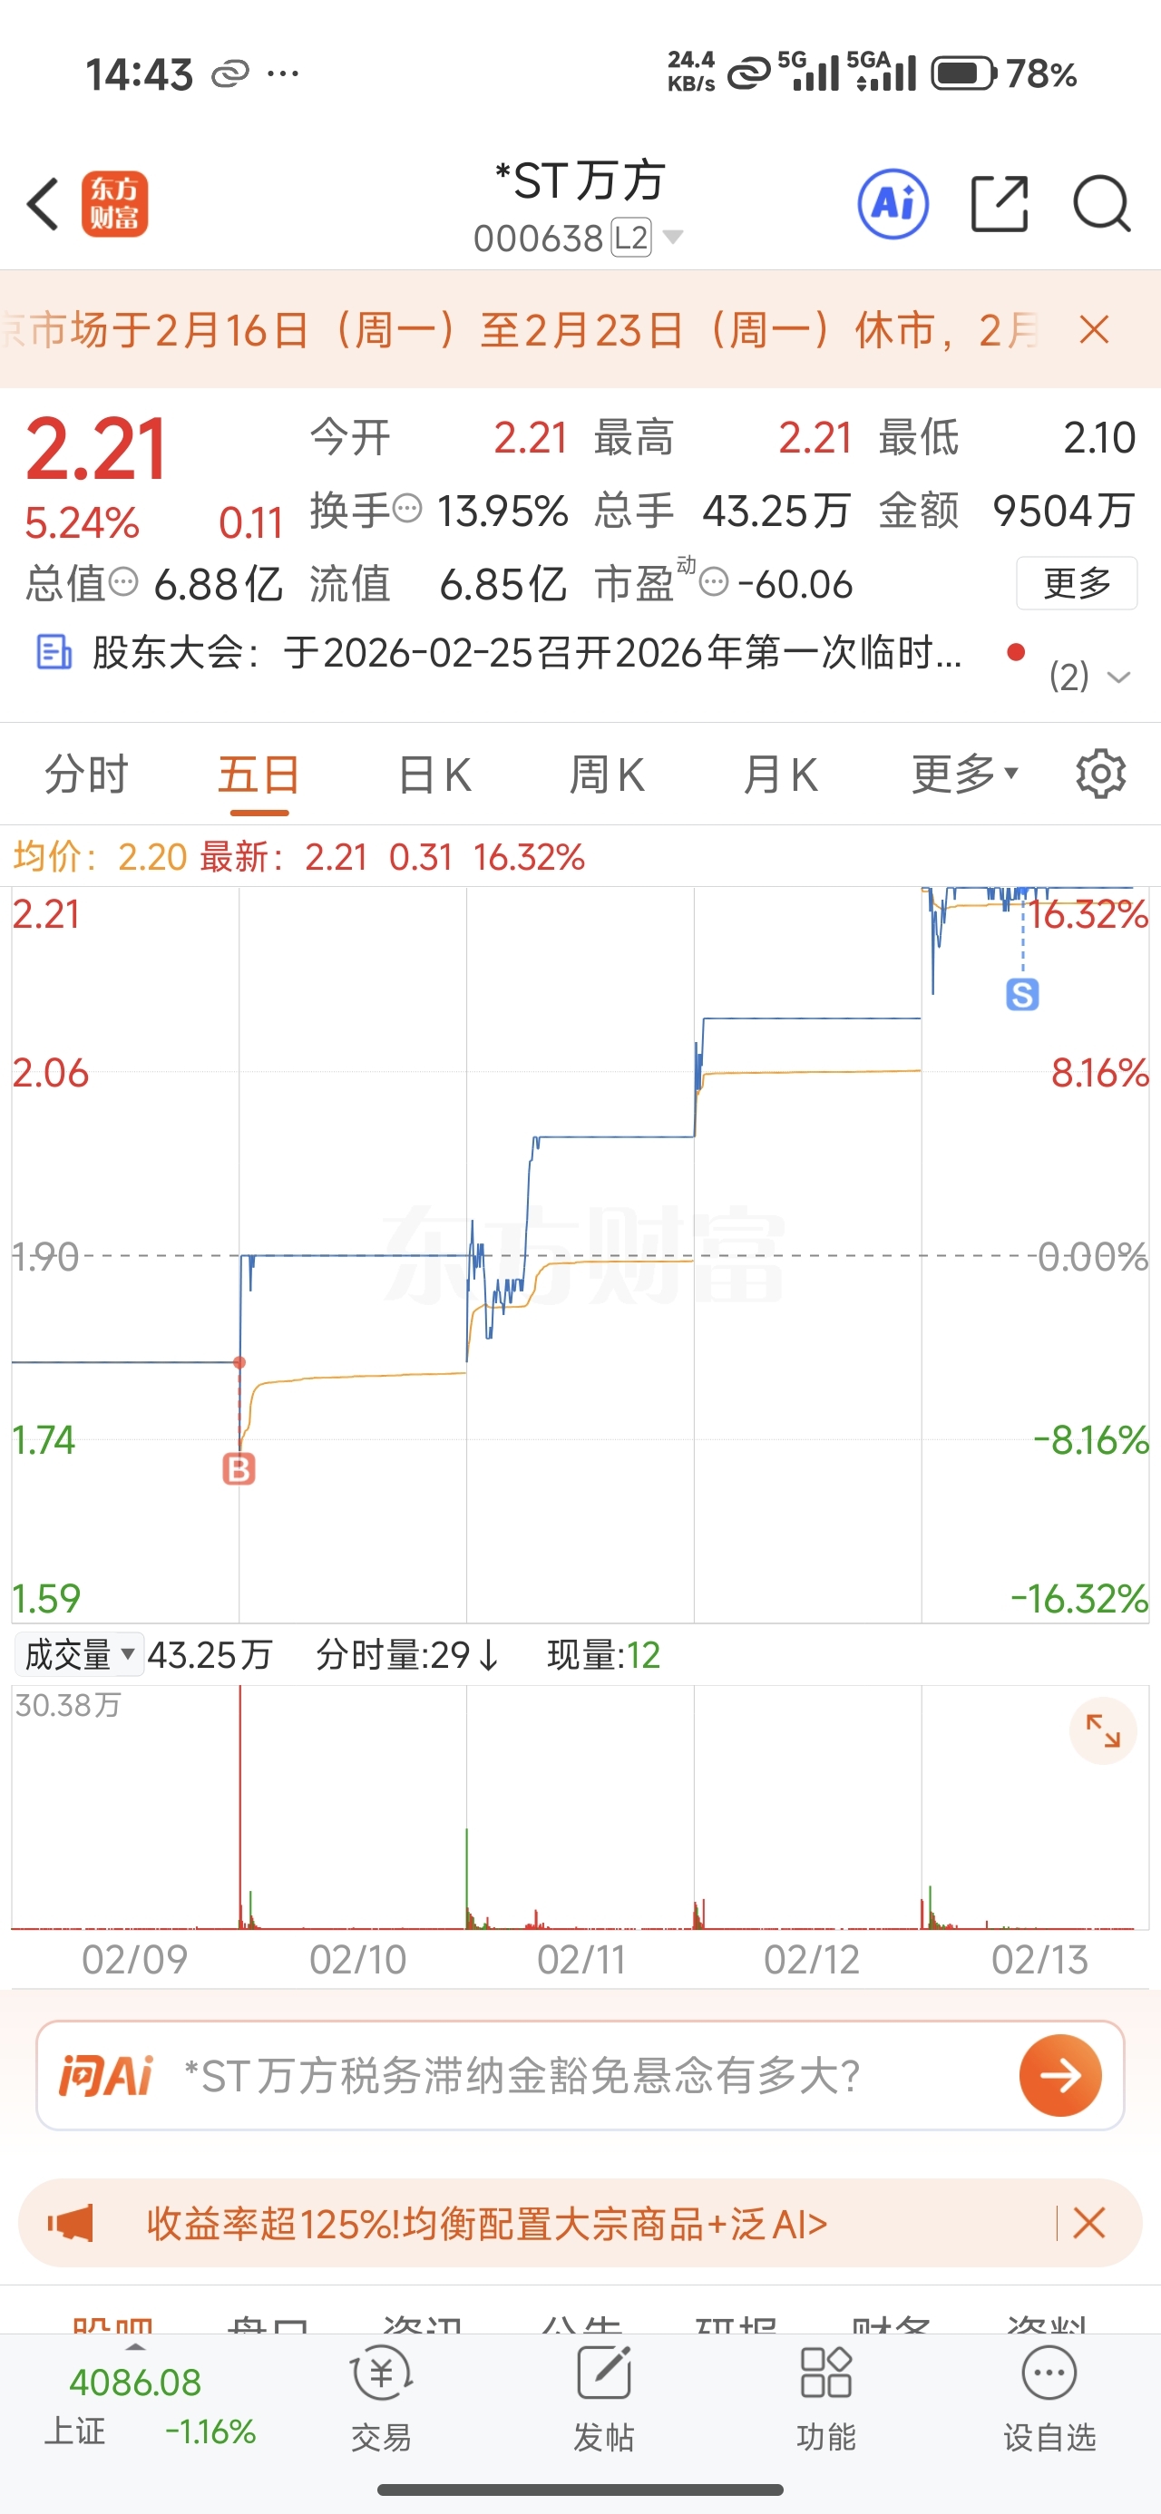Tap the 更多 quote details button
1161x2514 pixels.
tap(1077, 582)
